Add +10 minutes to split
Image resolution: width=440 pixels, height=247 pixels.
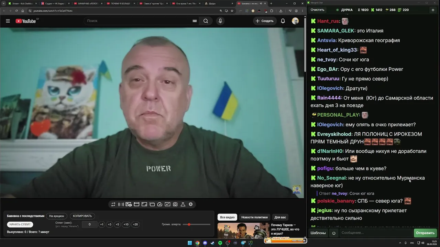(126, 224)
